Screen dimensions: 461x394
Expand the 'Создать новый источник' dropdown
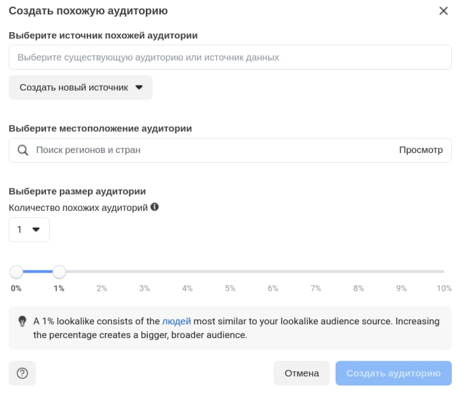81,87
